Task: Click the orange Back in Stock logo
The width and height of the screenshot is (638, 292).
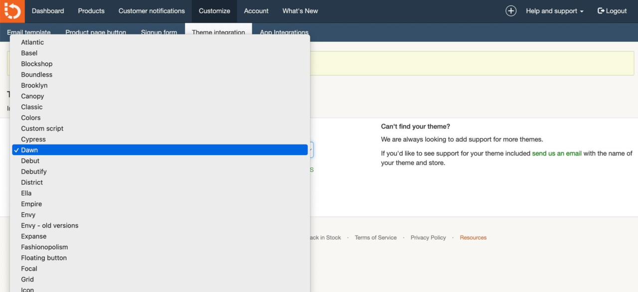Action: (12, 11)
